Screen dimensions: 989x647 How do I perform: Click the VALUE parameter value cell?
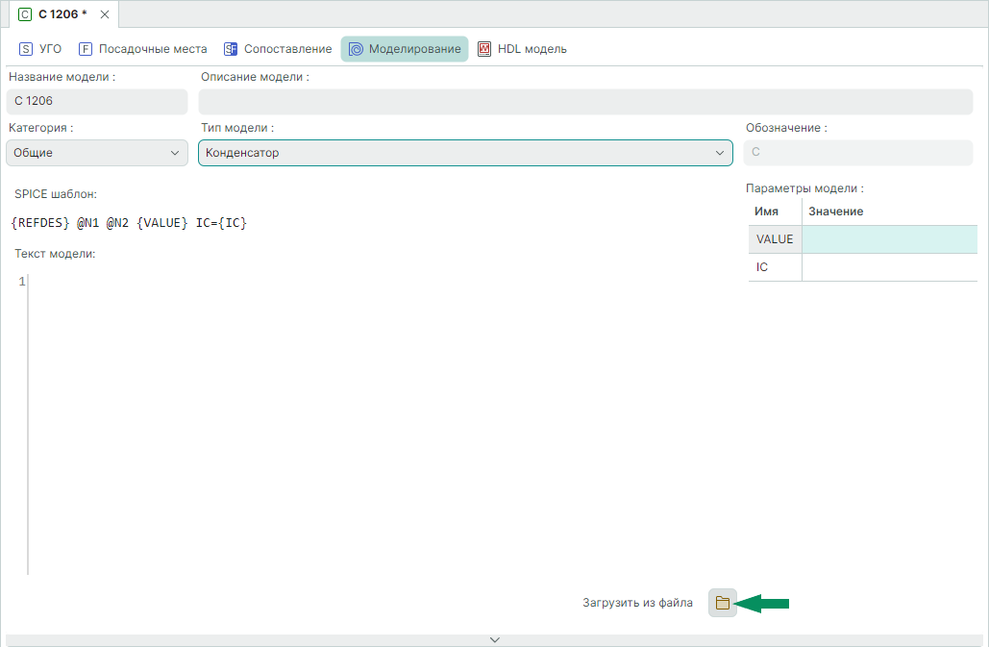(889, 239)
